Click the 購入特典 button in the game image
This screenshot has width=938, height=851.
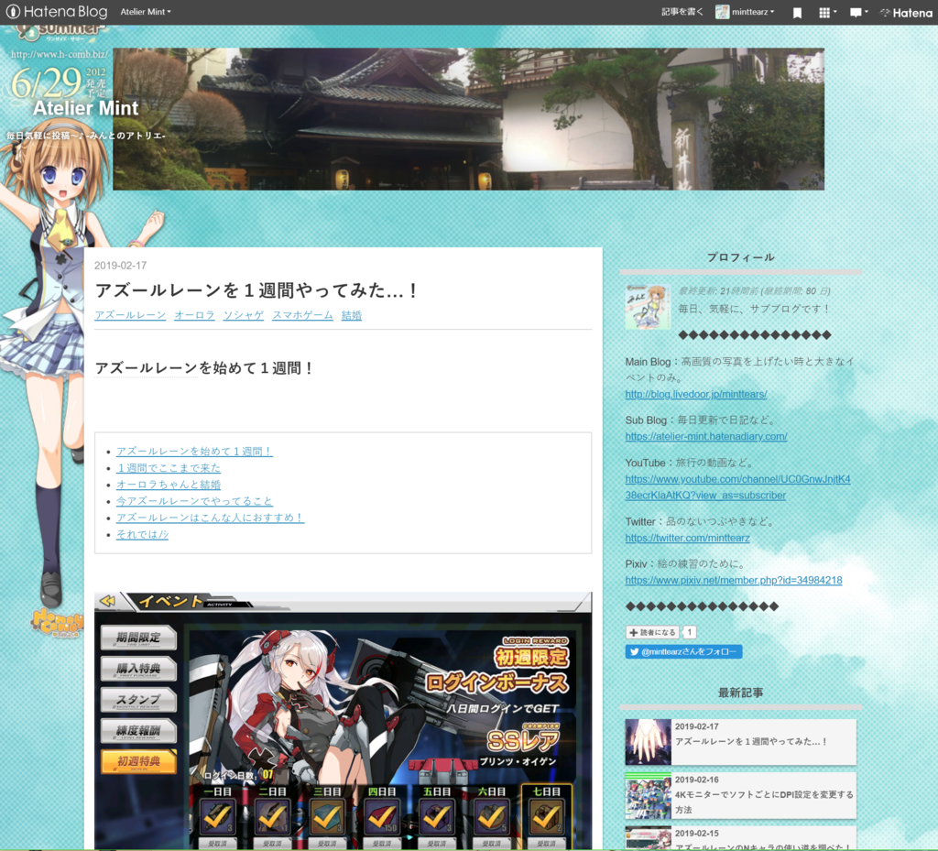pos(138,669)
